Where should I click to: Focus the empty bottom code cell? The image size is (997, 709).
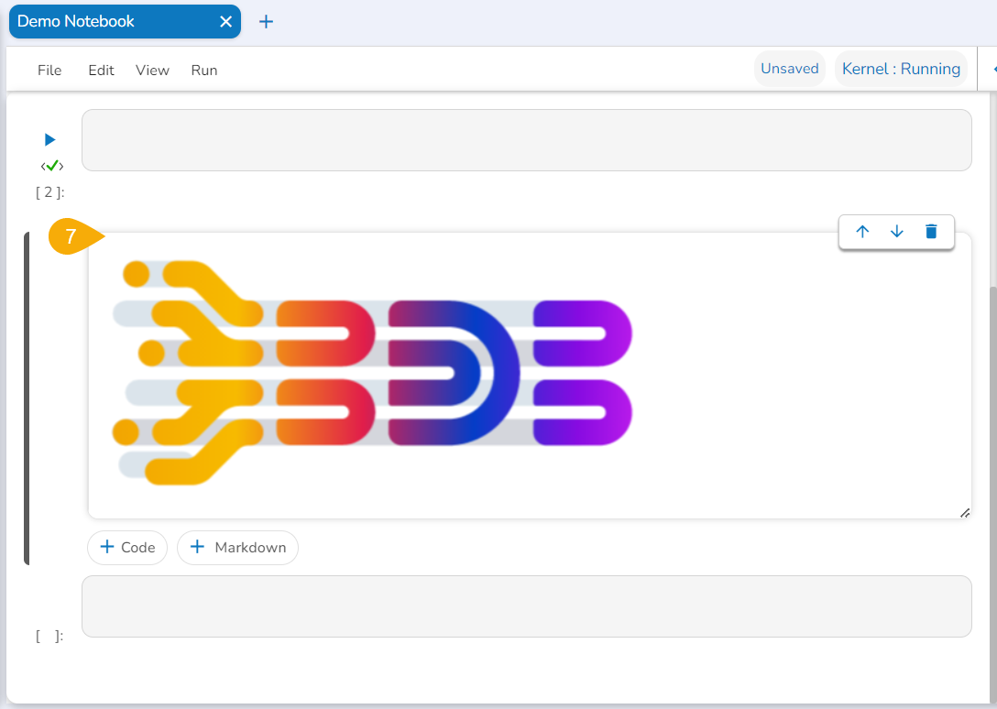click(527, 606)
